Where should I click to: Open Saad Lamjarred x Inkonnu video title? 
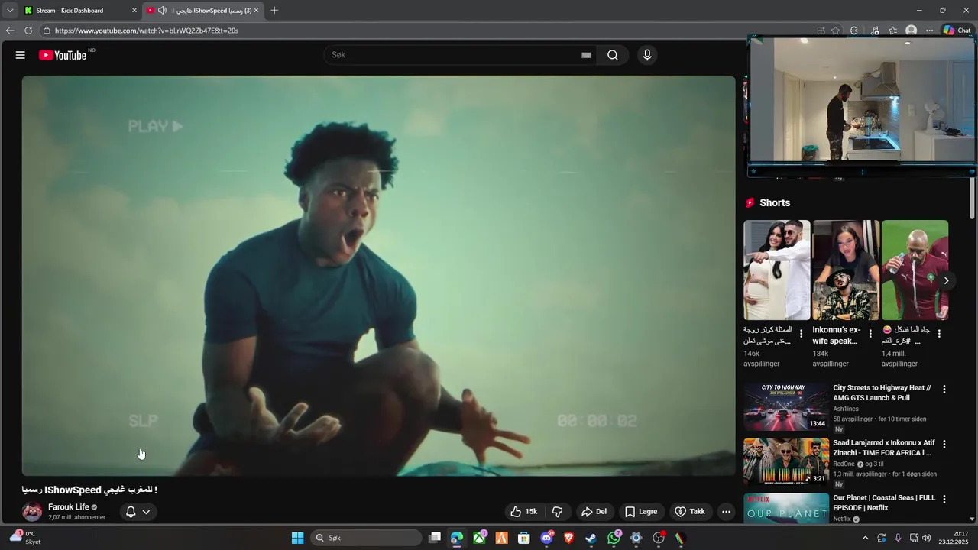[884, 448]
